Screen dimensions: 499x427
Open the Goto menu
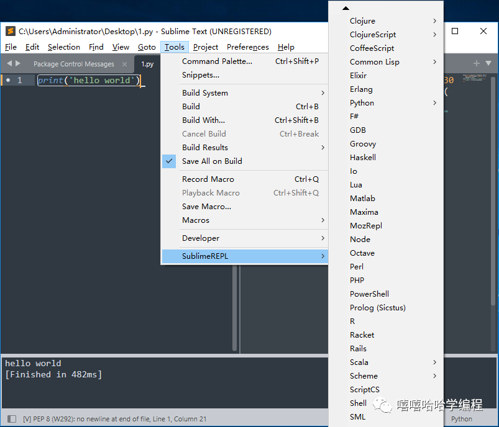pos(147,47)
